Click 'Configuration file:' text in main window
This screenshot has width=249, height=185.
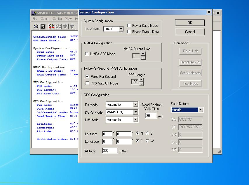[x=50, y=37]
